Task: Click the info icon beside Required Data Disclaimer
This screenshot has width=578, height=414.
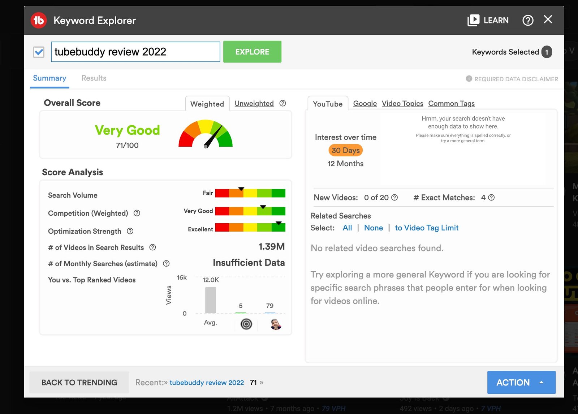Action: [x=469, y=79]
